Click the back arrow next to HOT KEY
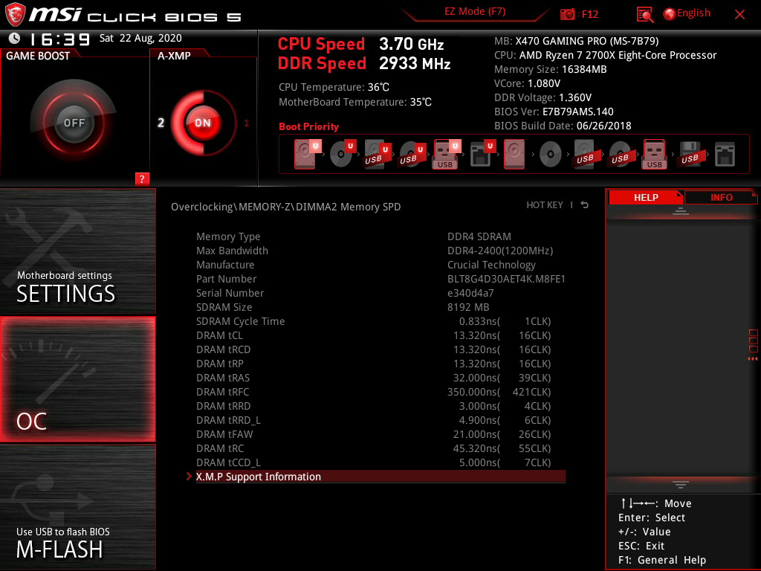 (585, 205)
